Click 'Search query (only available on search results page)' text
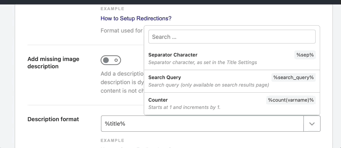The image size is (341, 148). [209, 85]
